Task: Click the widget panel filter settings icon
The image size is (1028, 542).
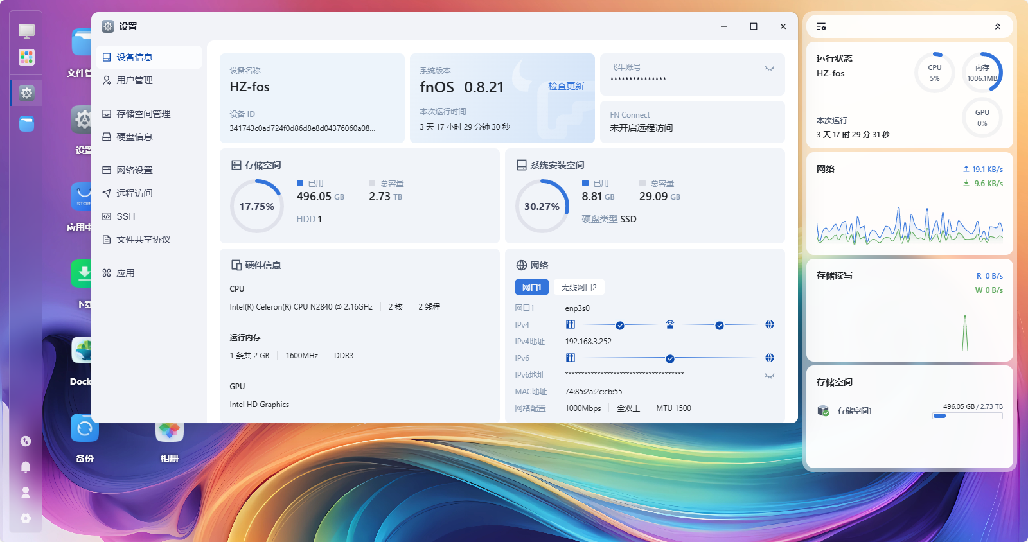Action: click(x=821, y=26)
